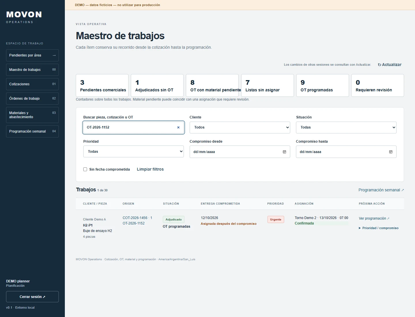This screenshot has width=415, height=317.
Task: Click the Actualizar refresh button
Action: 390,65
